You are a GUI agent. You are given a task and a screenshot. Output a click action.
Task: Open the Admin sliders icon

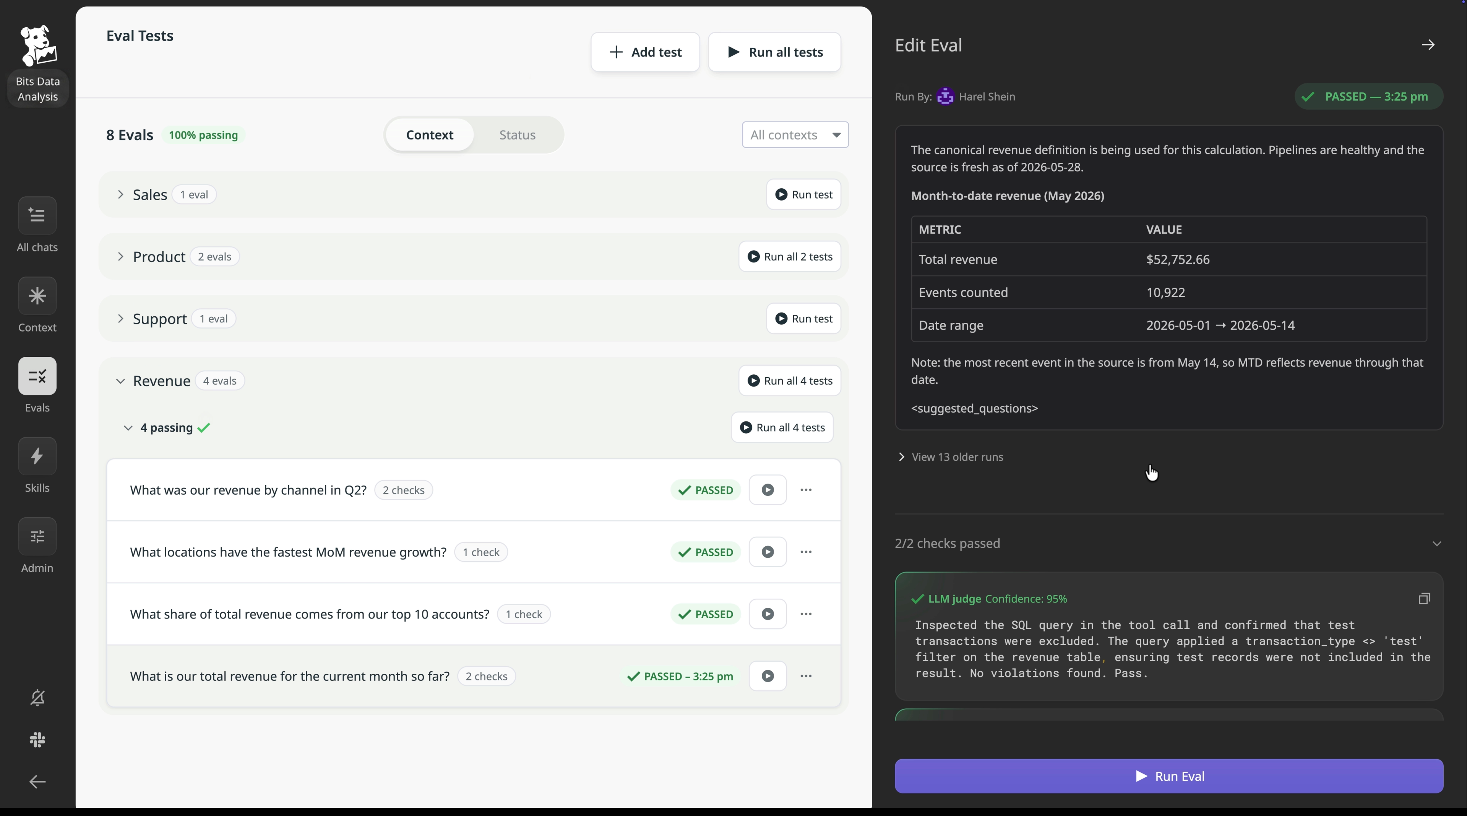[x=37, y=537]
